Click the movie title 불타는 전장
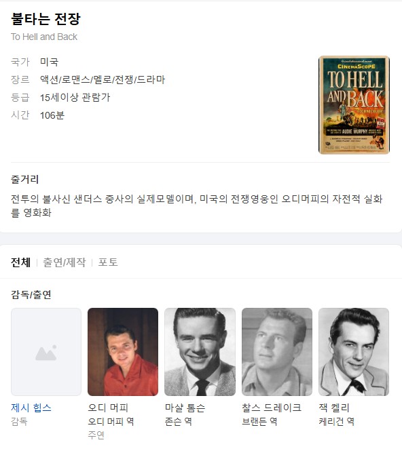 coord(45,19)
